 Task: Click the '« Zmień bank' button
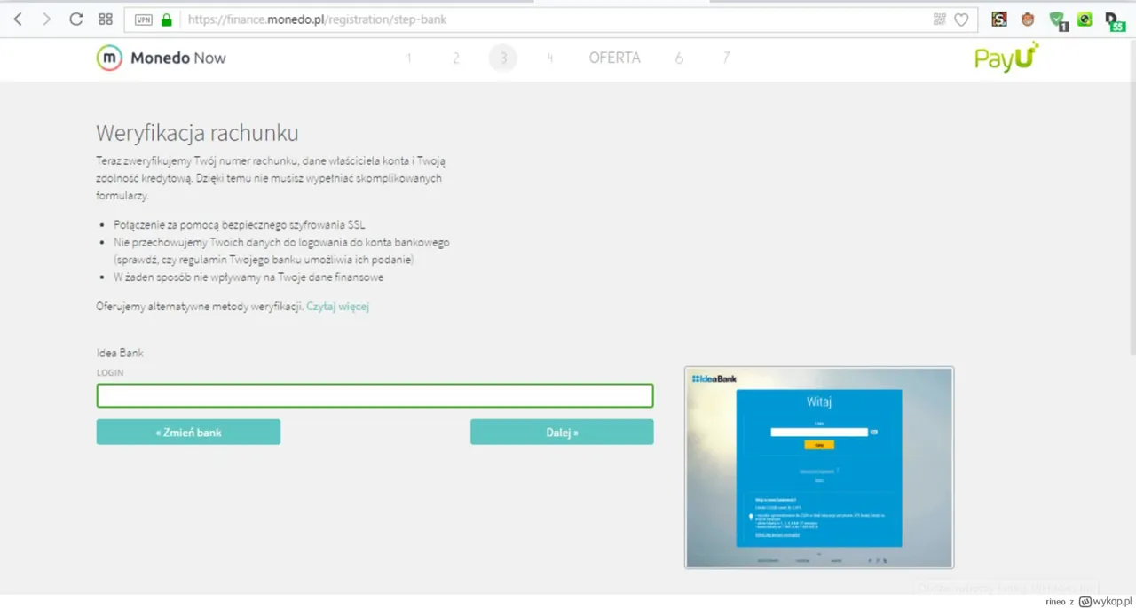coord(188,433)
